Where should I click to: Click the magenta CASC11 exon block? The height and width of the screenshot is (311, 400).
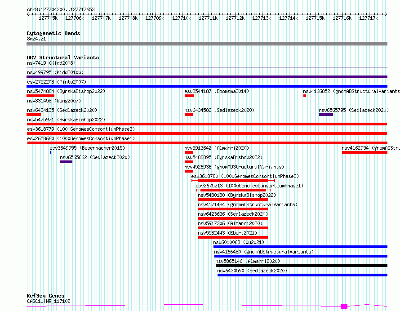click(344, 307)
